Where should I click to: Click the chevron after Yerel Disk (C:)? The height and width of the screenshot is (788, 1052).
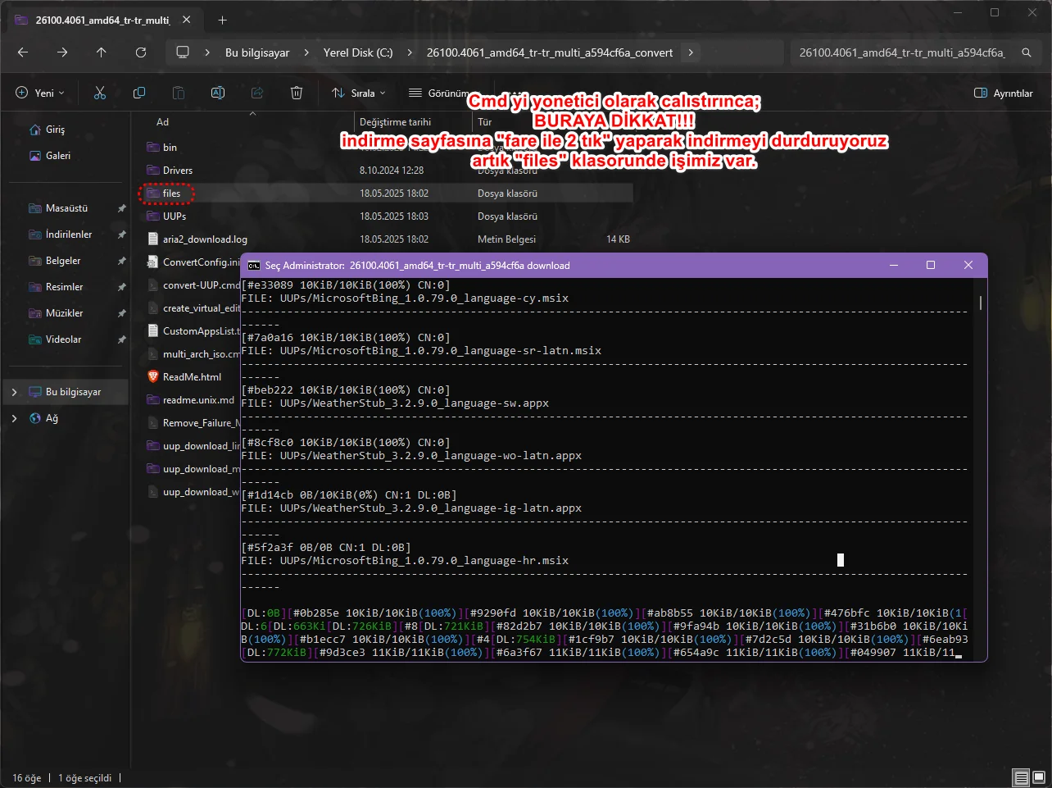pos(410,52)
